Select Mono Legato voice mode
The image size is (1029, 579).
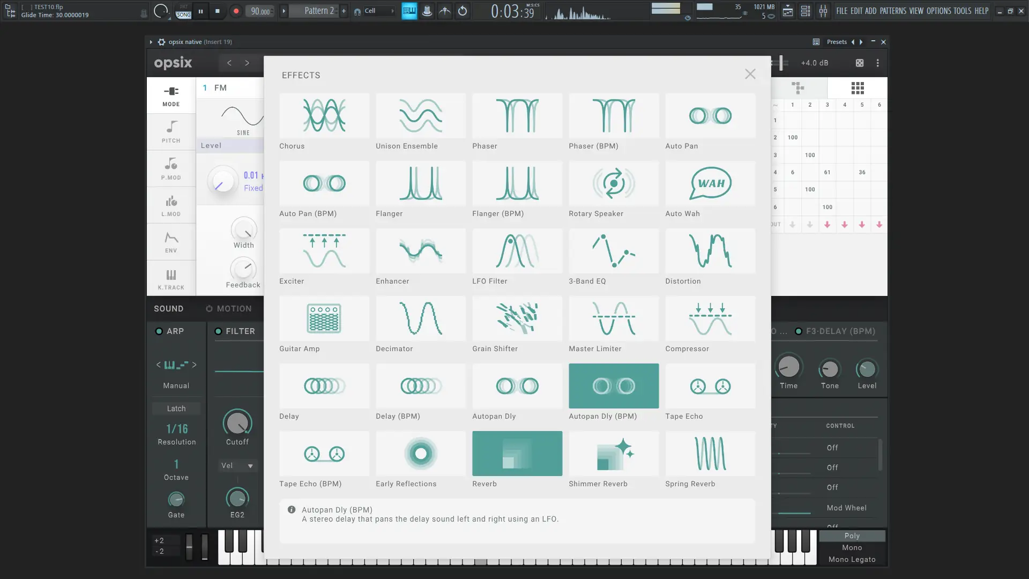(852, 559)
